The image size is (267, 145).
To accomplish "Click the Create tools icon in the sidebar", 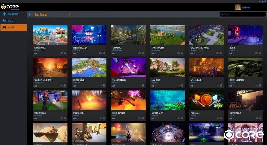I will coord(4,21).
